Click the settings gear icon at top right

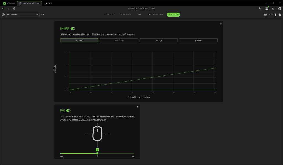click(273, 9)
